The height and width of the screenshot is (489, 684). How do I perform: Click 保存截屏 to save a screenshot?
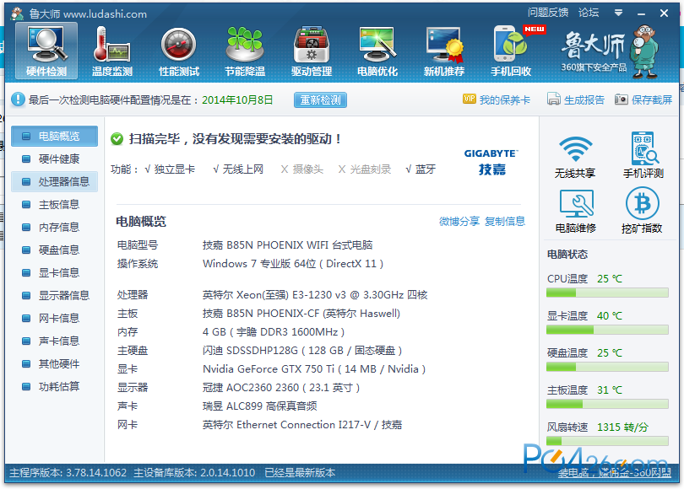click(643, 99)
